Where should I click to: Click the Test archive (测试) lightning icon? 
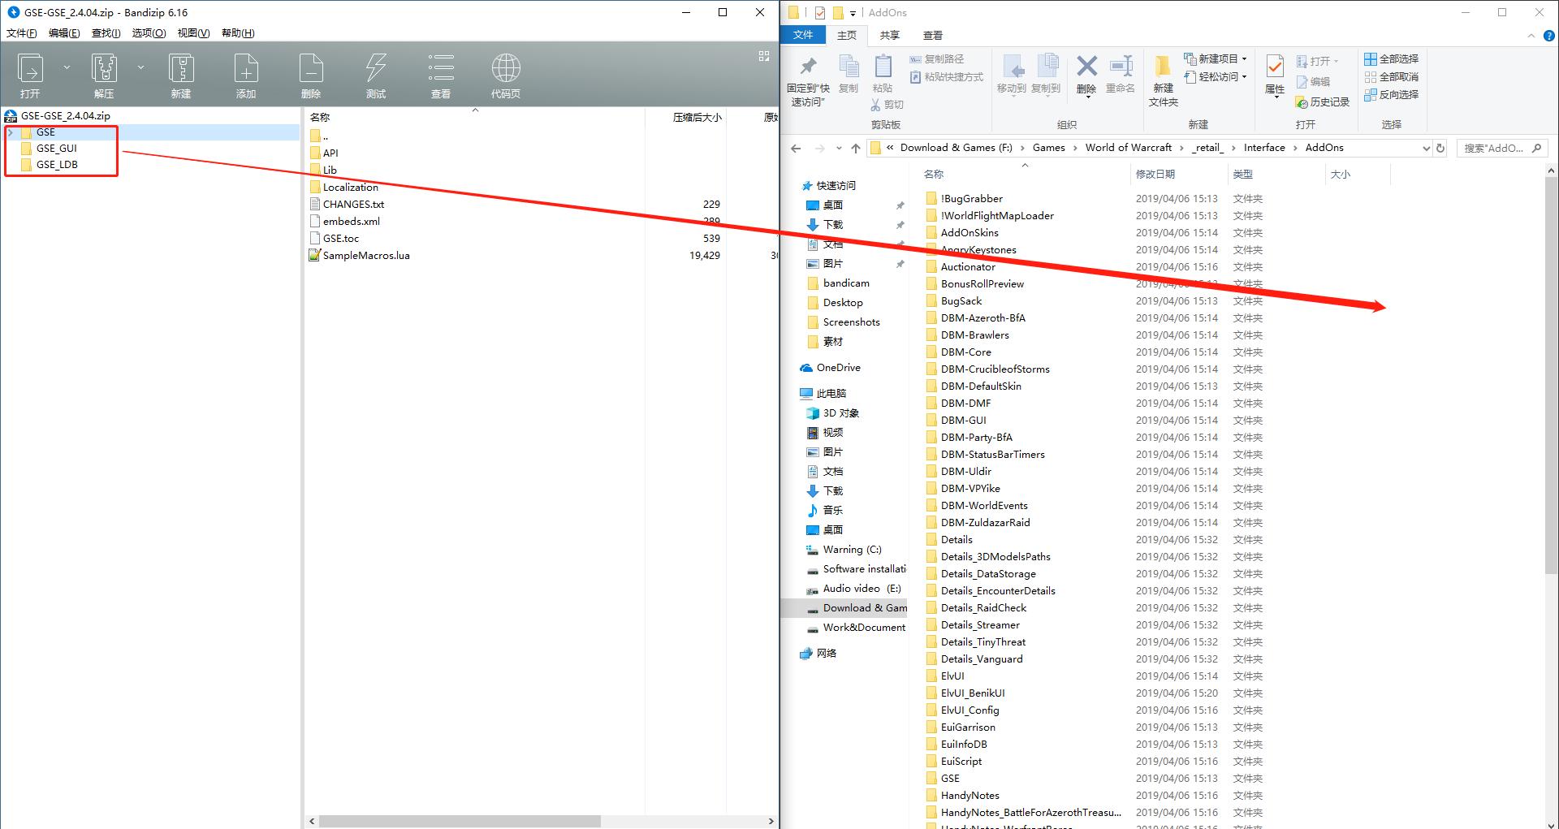pyautogui.click(x=375, y=69)
